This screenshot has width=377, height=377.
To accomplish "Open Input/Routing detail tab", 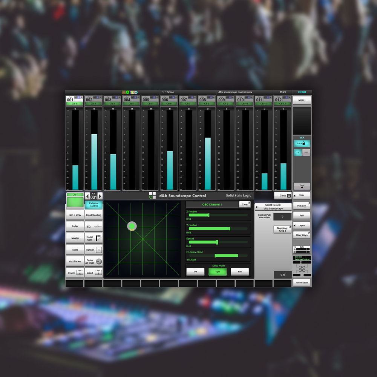I will [x=94, y=215].
